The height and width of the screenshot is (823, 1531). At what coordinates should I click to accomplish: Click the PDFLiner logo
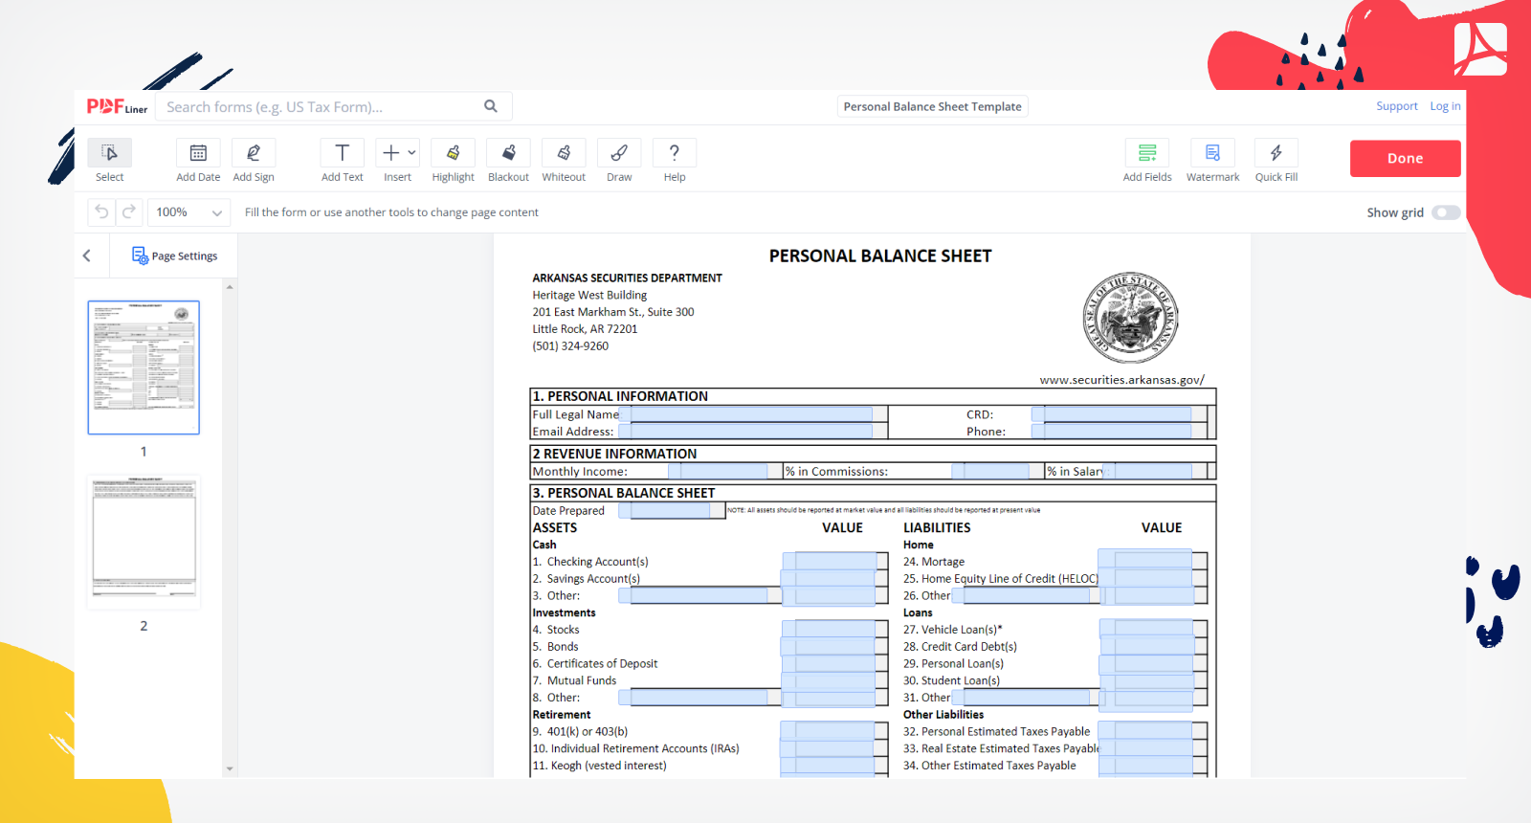[117, 106]
